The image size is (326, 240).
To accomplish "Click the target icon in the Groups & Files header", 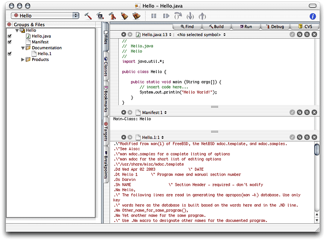I will coord(9,24).
